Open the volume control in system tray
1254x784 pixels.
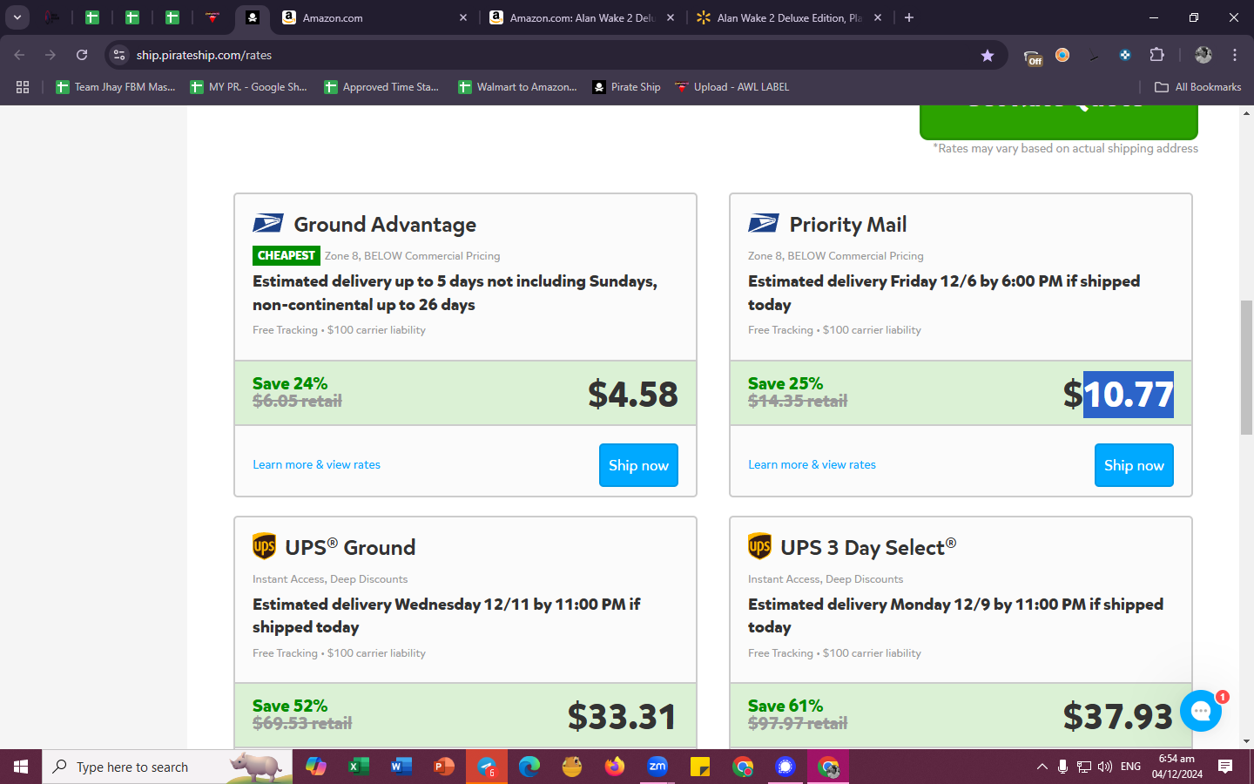pyautogui.click(x=1105, y=767)
